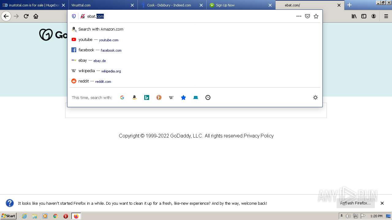The image size is (392, 220).
Task: Open tracking protection shield icon
Action: click(74, 16)
